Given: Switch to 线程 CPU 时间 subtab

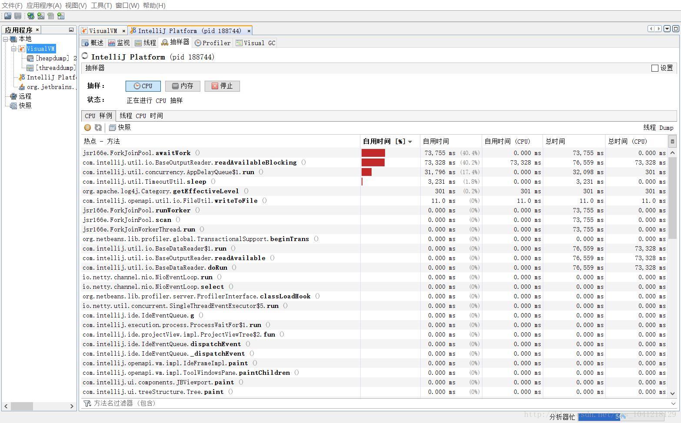Looking at the screenshot, I should point(141,116).
